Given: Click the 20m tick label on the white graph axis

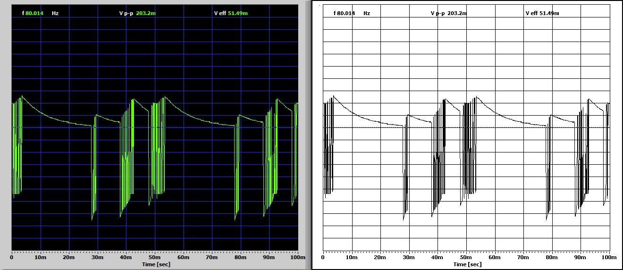Looking at the screenshot, I should tap(380, 258).
